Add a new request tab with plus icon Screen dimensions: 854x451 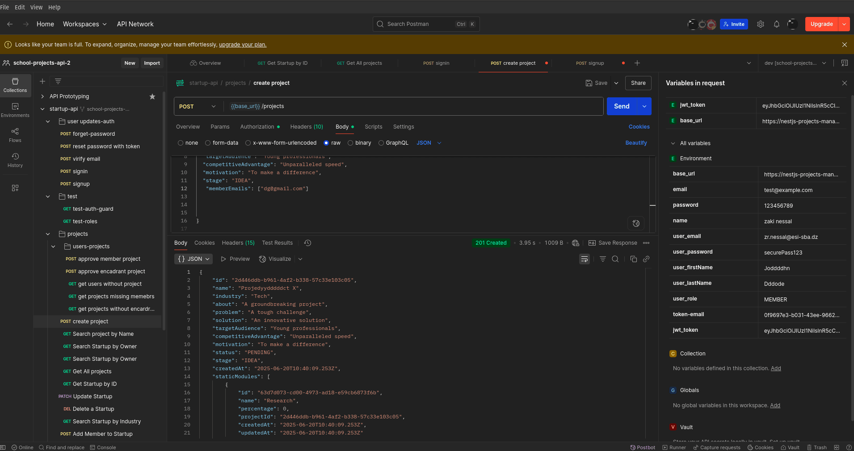tap(637, 63)
